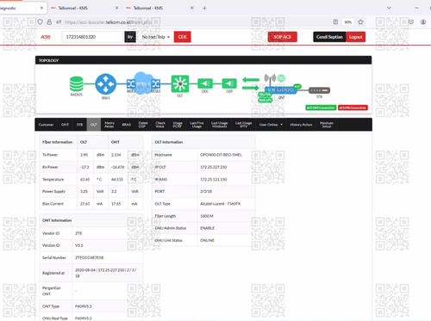
Task: Open the Last Usage Minitools tab
Action: [x=220, y=125]
